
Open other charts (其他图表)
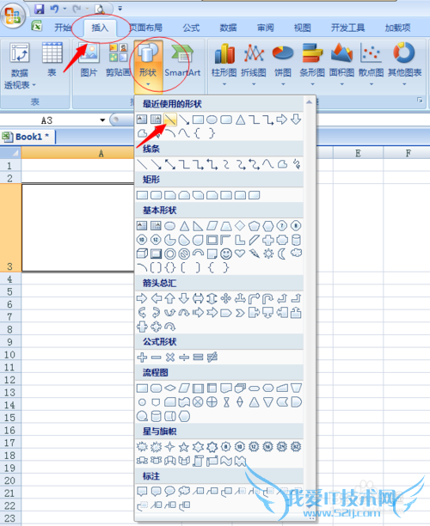404,64
